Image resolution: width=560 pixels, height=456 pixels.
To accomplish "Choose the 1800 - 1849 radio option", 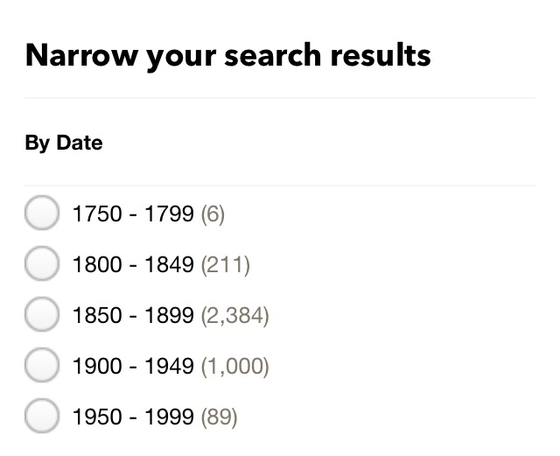I will click(41, 264).
